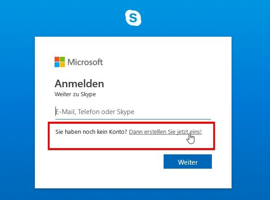Click the blue Weiter button
This screenshot has width=270, height=200.
188,162
